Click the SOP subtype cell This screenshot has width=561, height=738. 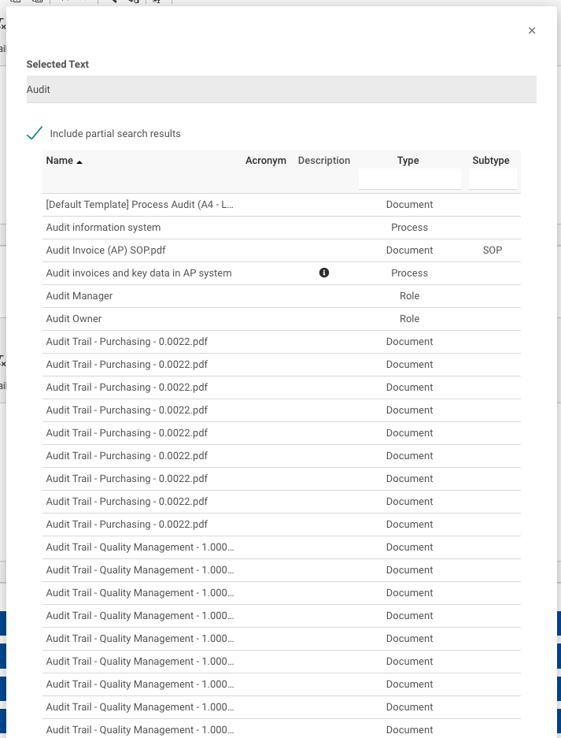coord(493,250)
